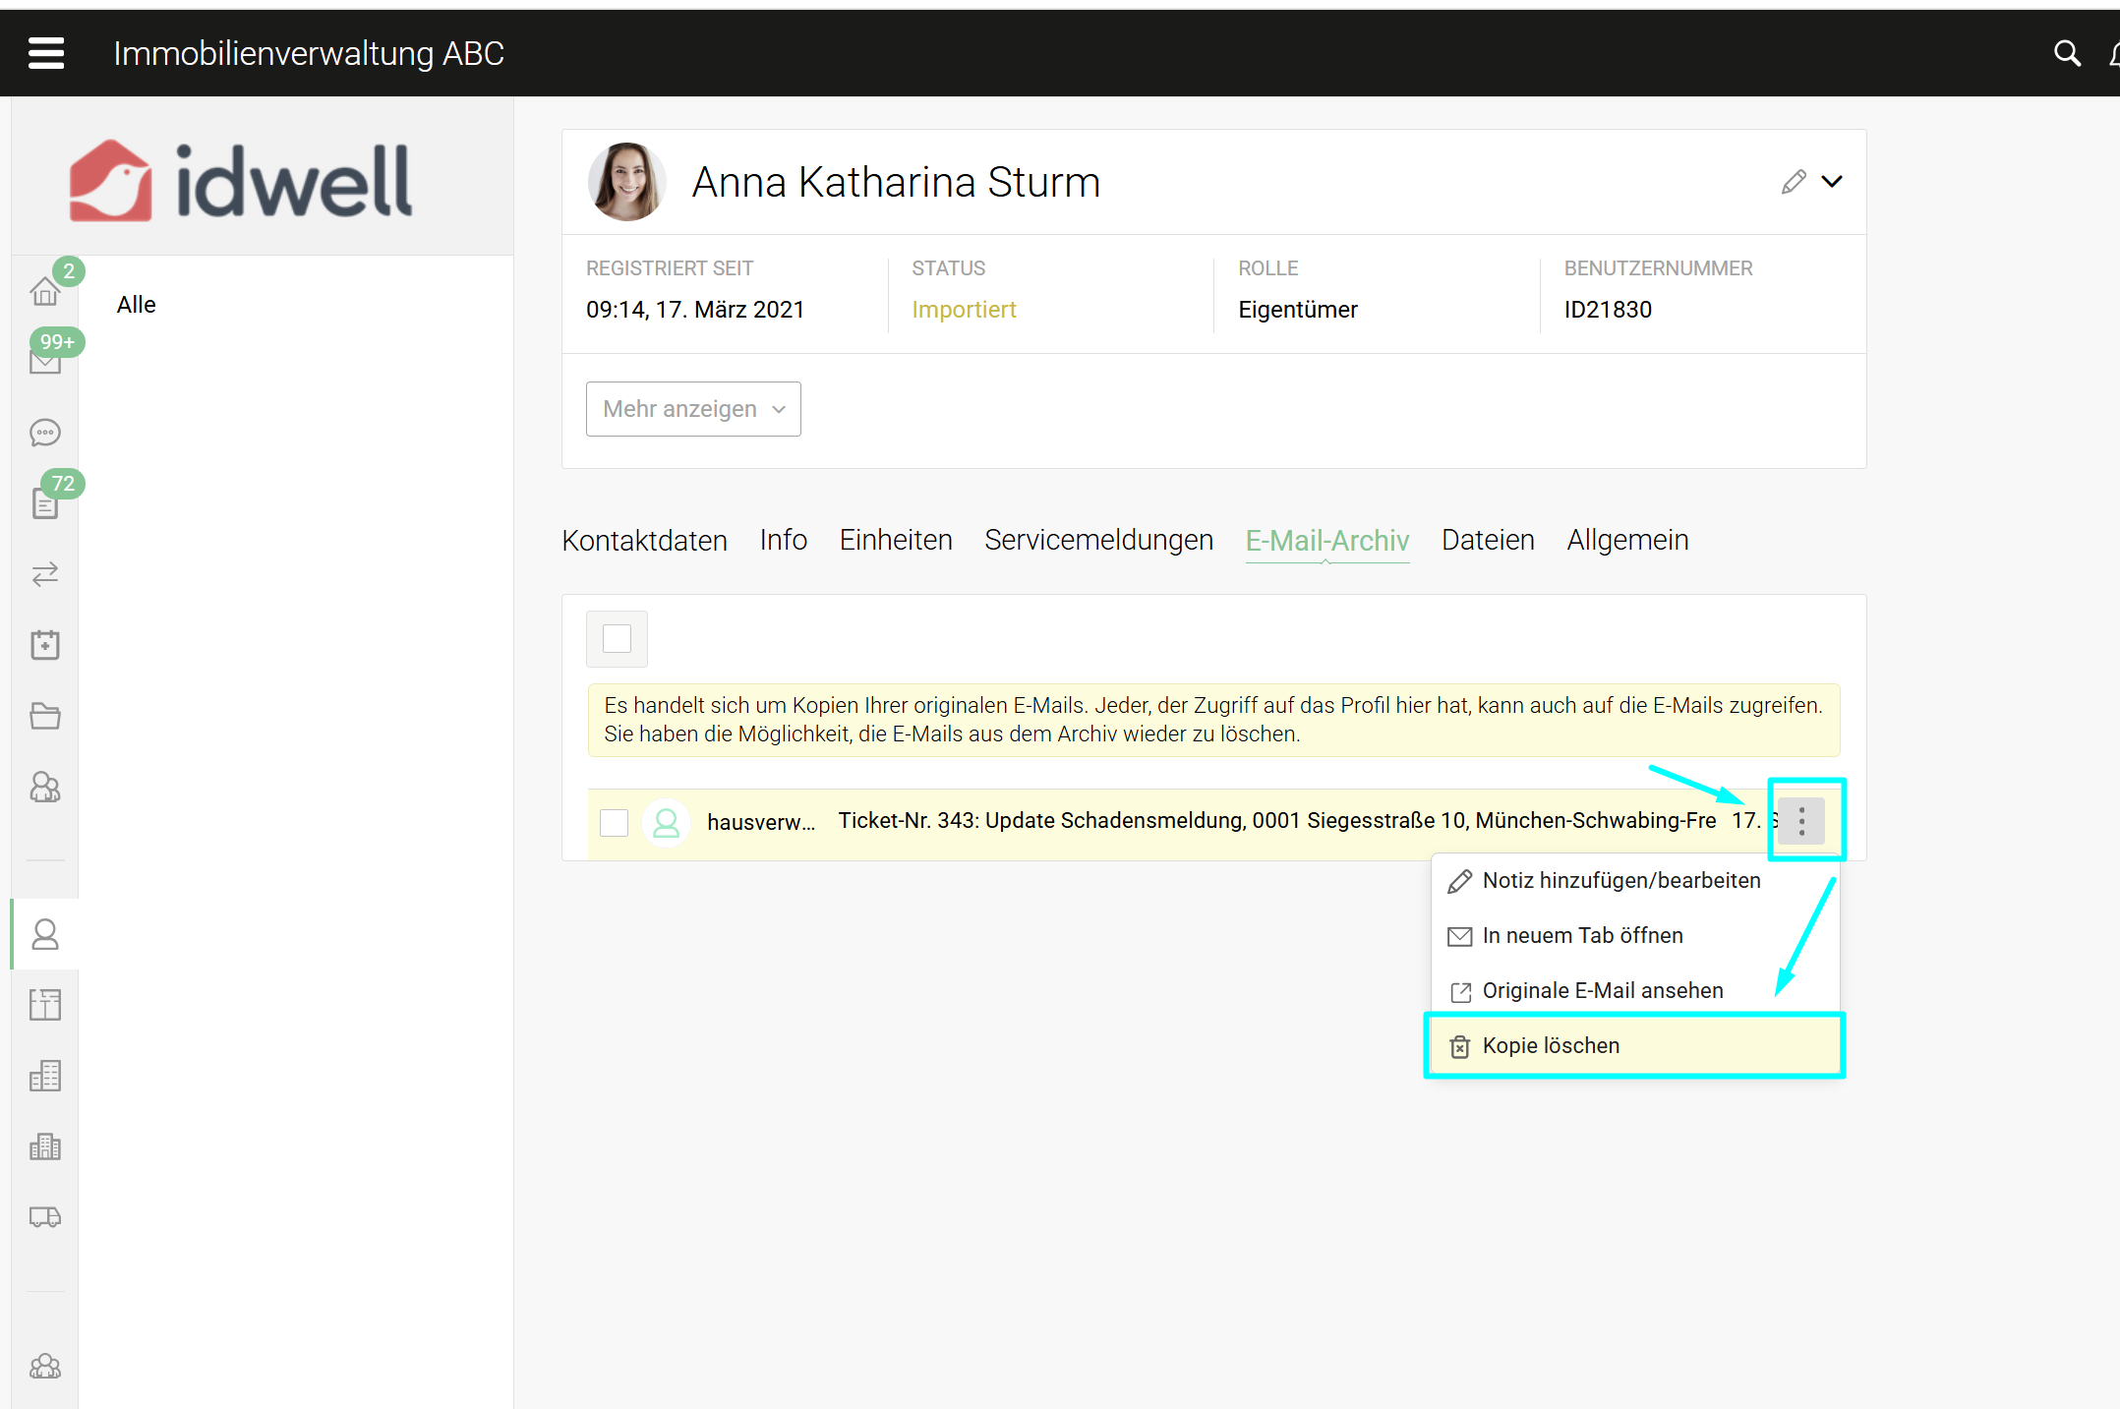Select Kopie löschen from context menu
Screen dimensions: 2120x1409
(1551, 1046)
